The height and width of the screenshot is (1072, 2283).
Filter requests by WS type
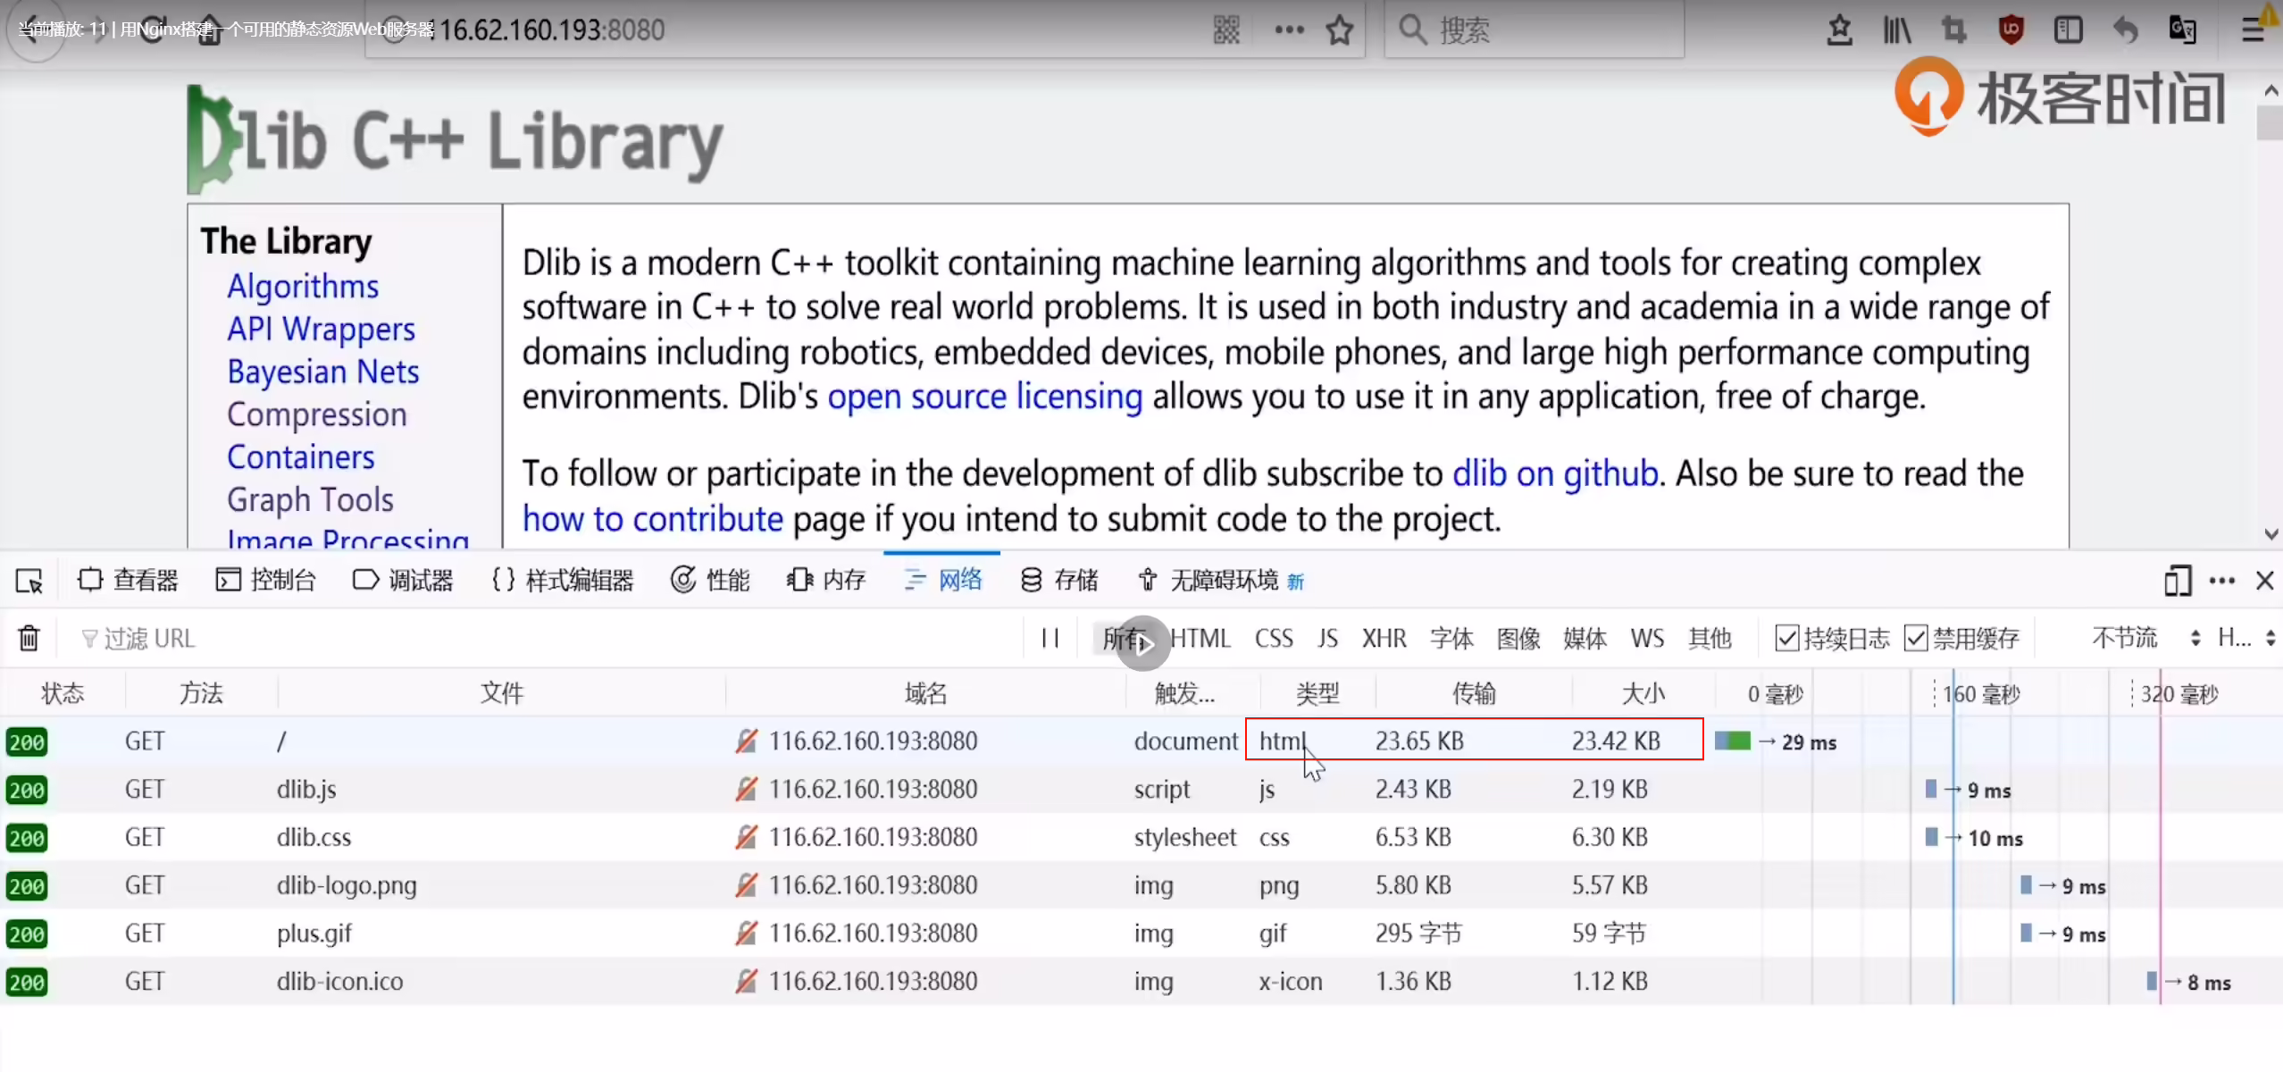(x=1647, y=638)
